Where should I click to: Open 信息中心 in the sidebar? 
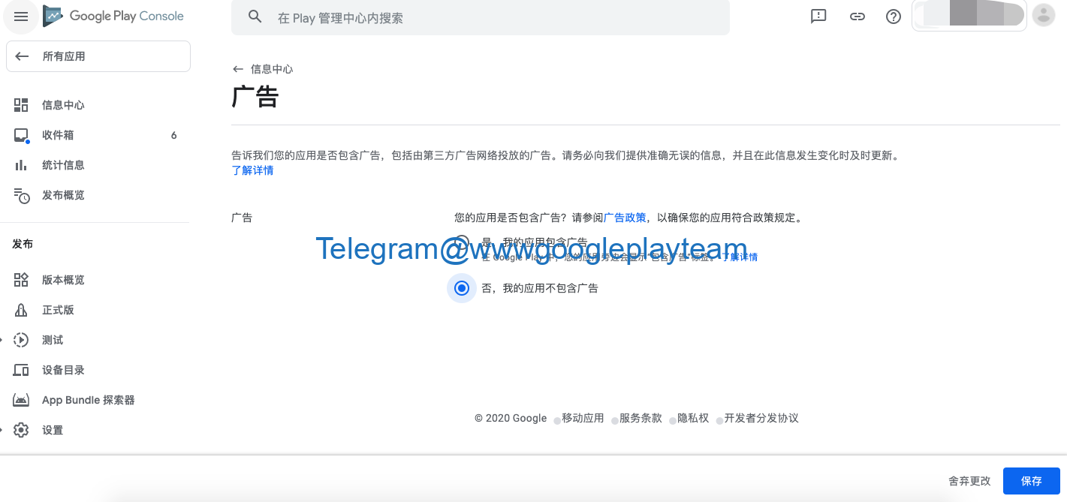click(x=63, y=105)
